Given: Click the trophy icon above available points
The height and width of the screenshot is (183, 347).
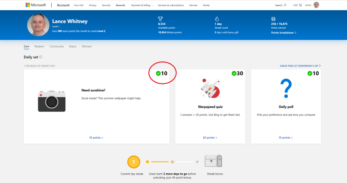Looking at the screenshot, I should tap(160, 19).
